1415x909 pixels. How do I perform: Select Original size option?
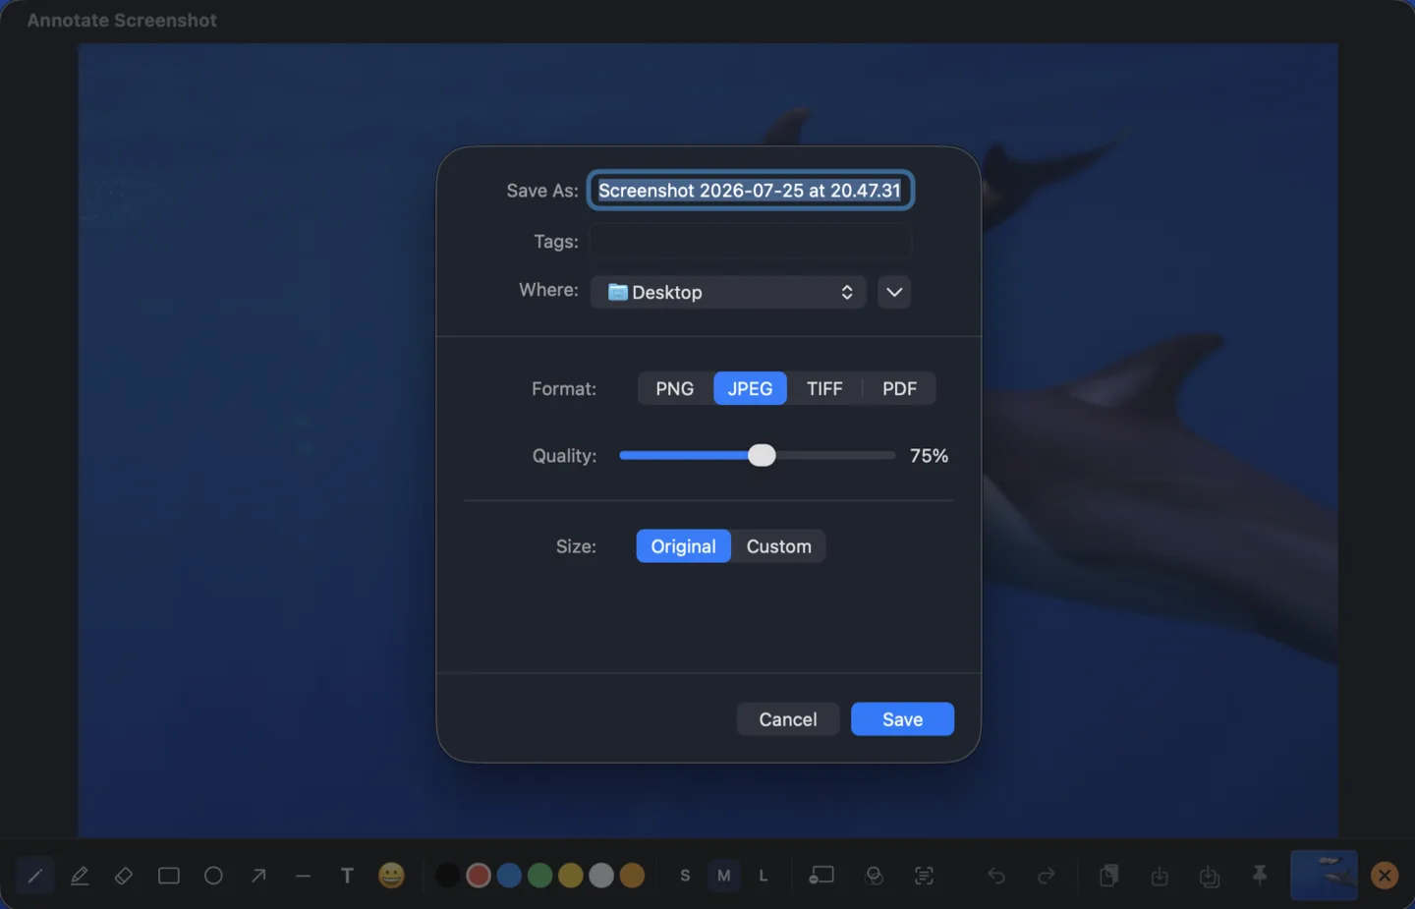(683, 546)
